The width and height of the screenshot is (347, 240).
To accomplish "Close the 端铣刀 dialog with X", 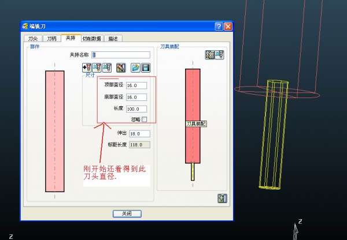I will [228, 27].
